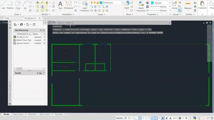Image resolution: width=214 pixels, height=120 pixels.
Task: Expand the Utilities panel
Action: tap(190, 14)
